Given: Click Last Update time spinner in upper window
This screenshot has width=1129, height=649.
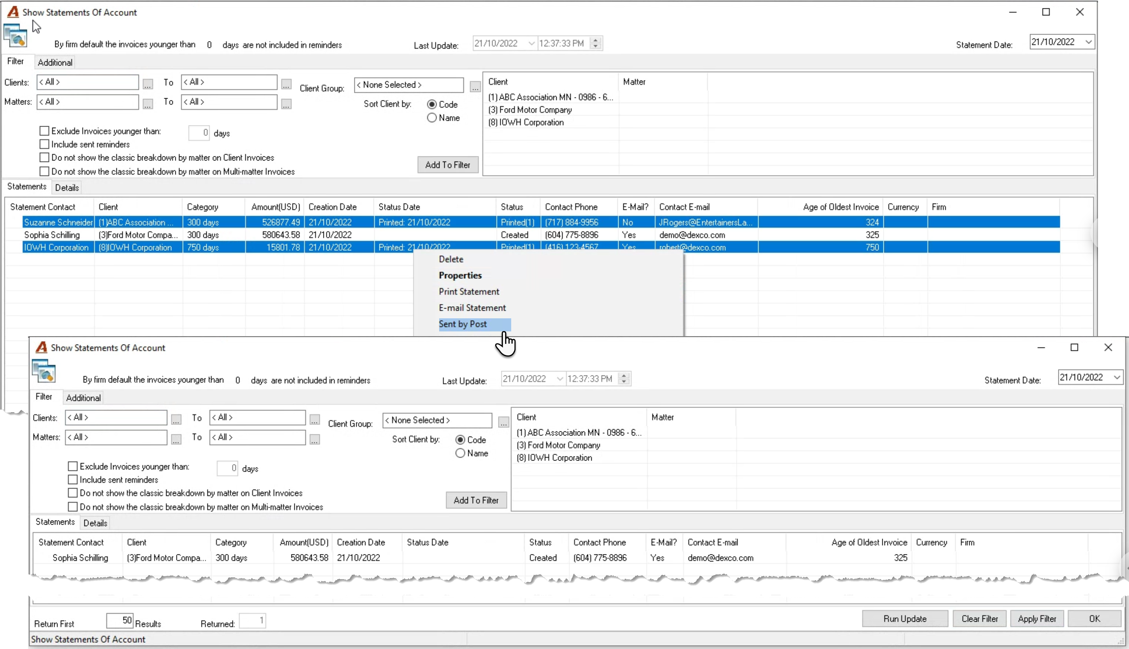Looking at the screenshot, I should [x=596, y=43].
